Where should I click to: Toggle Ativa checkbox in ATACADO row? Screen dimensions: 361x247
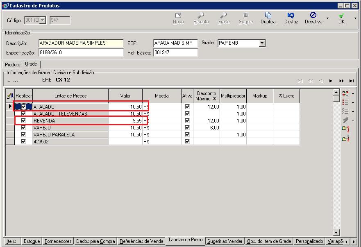187,107
